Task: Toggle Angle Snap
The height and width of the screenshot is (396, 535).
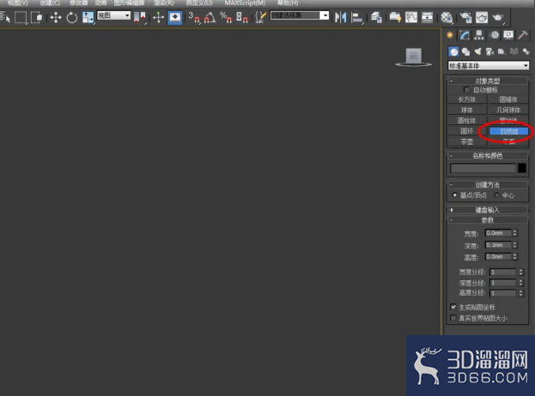Action: pyautogui.click(x=210, y=17)
